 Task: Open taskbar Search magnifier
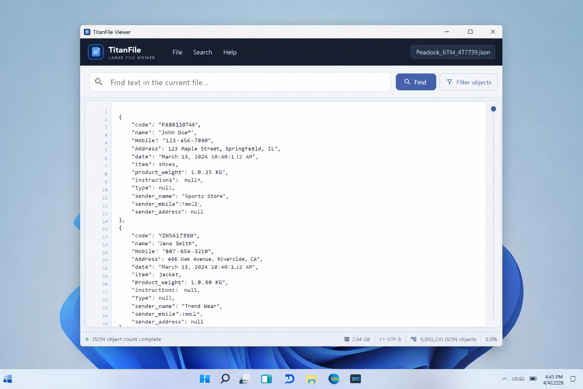[225, 379]
